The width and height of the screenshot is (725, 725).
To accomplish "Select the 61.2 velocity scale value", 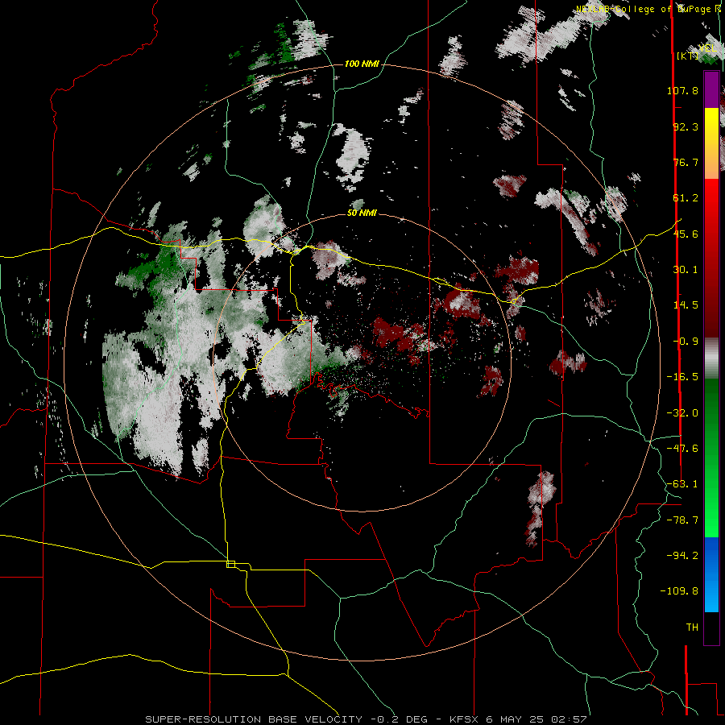I will [686, 198].
